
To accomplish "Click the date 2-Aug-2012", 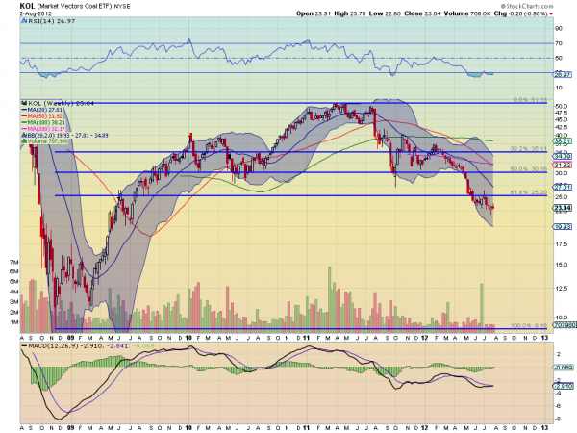I will tap(35, 13).
